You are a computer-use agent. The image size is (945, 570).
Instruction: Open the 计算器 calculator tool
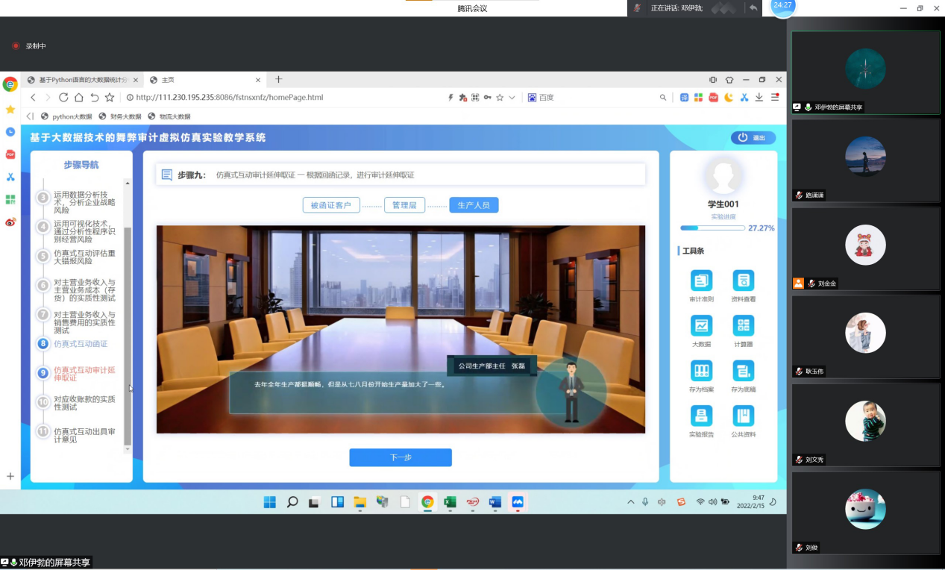[x=743, y=326]
